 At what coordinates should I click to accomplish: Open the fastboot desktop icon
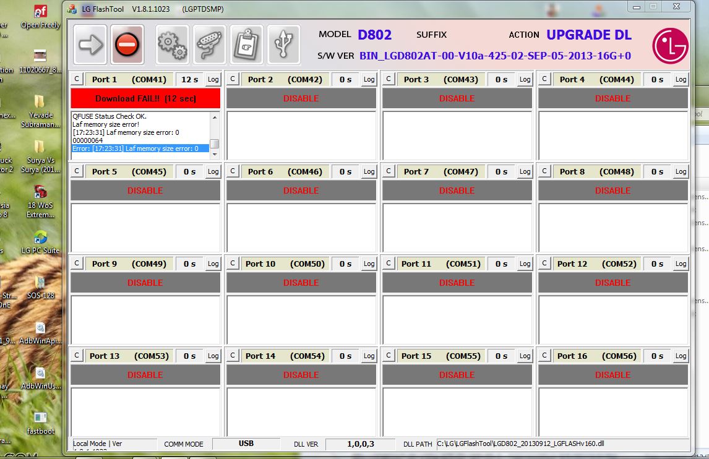[x=40, y=423]
